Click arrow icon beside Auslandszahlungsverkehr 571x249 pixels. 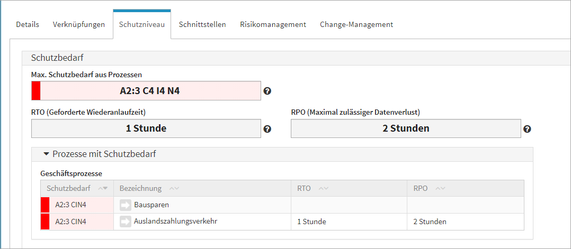click(126, 222)
